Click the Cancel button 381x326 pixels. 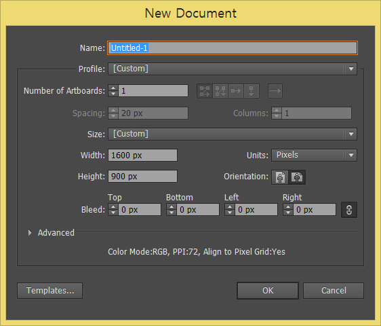(x=334, y=291)
